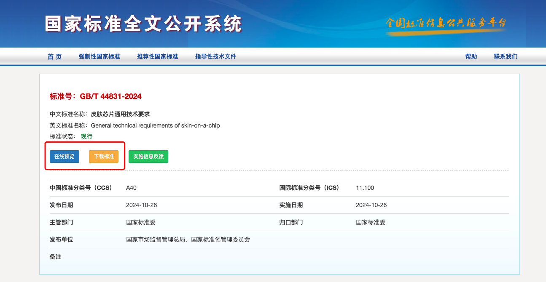Image resolution: width=546 pixels, height=282 pixels.
Task: Open 推荐性国家标准 navigation item
Action: pos(158,56)
